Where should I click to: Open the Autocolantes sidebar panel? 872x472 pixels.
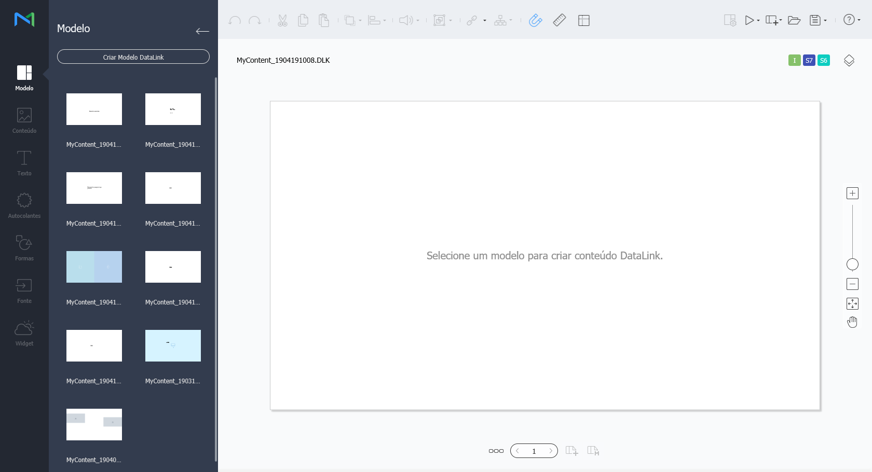(x=24, y=205)
